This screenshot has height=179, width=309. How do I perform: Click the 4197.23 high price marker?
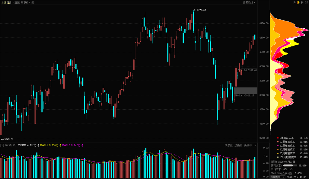point(200,10)
